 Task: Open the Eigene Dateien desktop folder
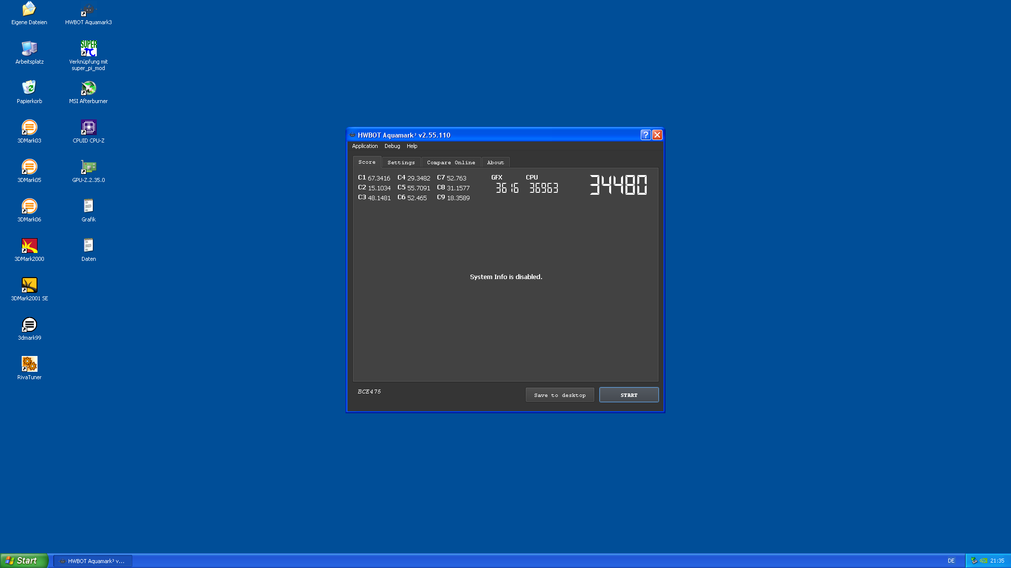click(29, 13)
